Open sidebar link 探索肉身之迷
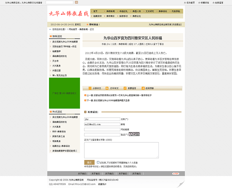This screenshot has width=232, height=188. (x=59, y=136)
